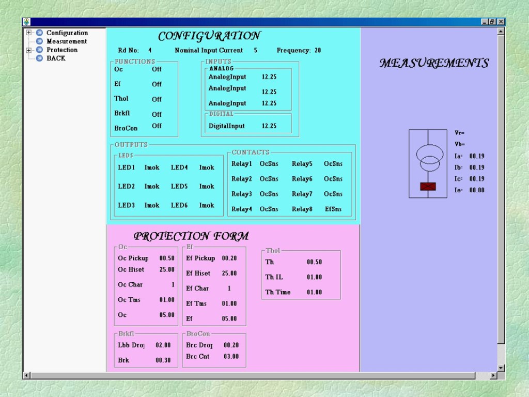Click the vertical scrollbar down arrow

pos(501,368)
